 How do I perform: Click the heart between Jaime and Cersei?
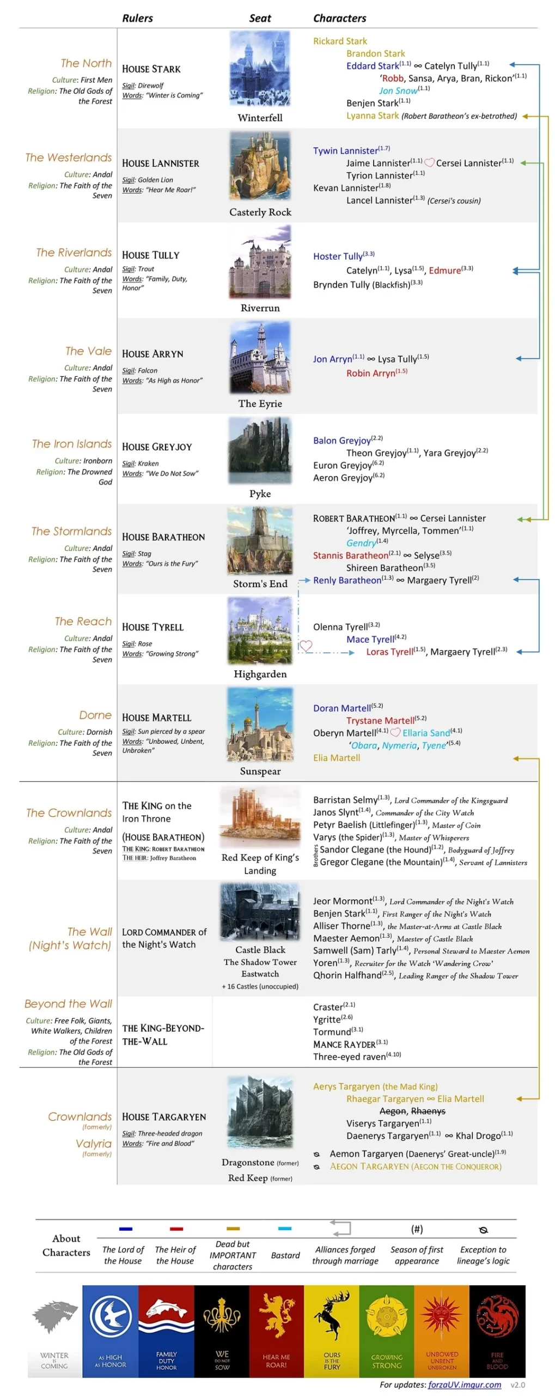pos(429,163)
